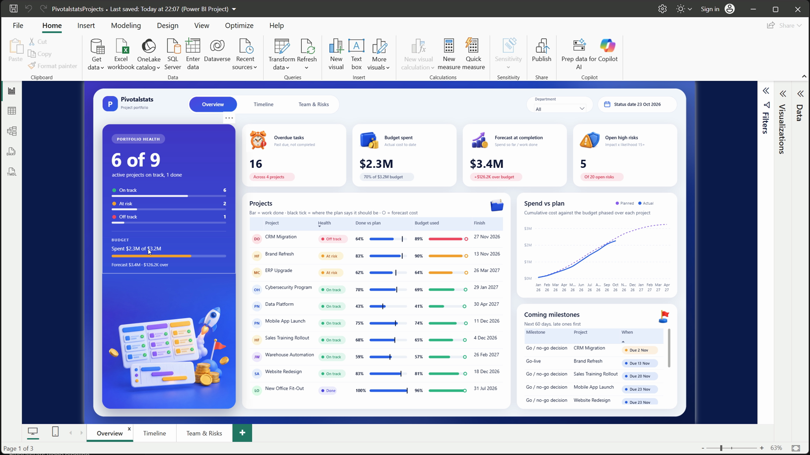Insert a New visual
Screen dimensions: 810x455
point(336,54)
